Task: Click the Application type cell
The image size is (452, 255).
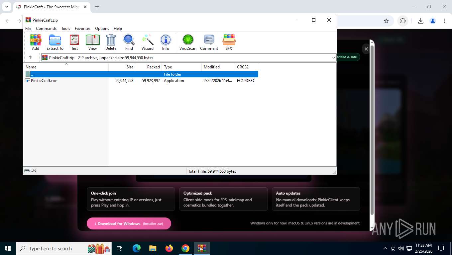Action: [174, 81]
